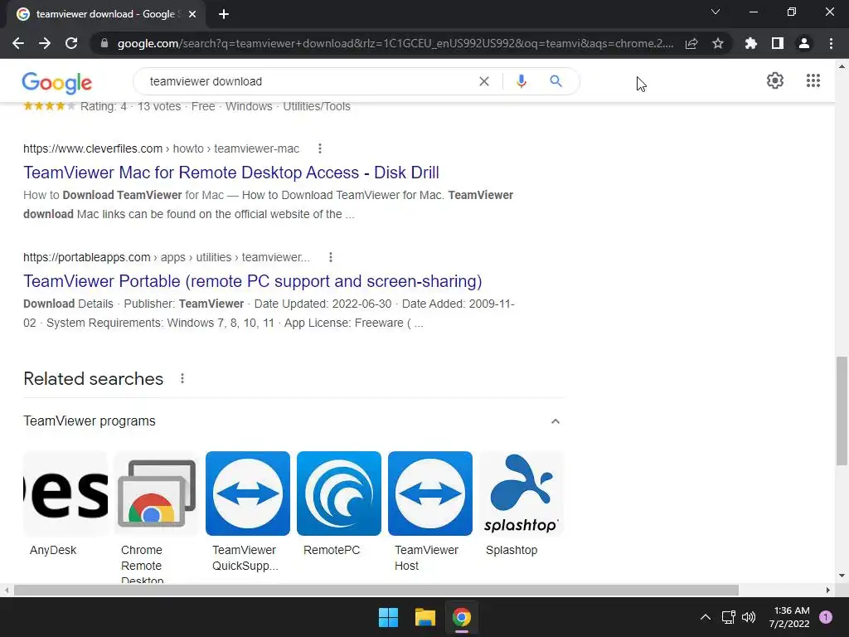Open options for portableapps.com result
The image size is (849, 637).
point(330,257)
